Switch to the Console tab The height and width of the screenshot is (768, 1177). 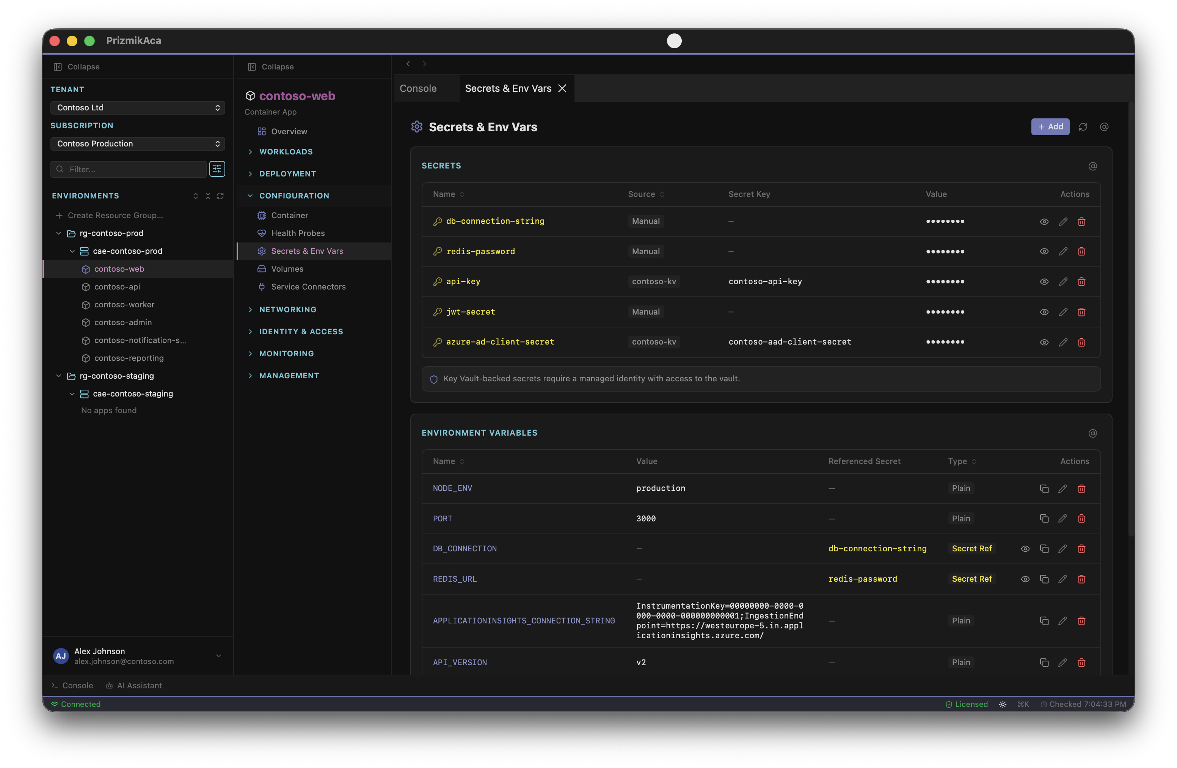tap(418, 88)
